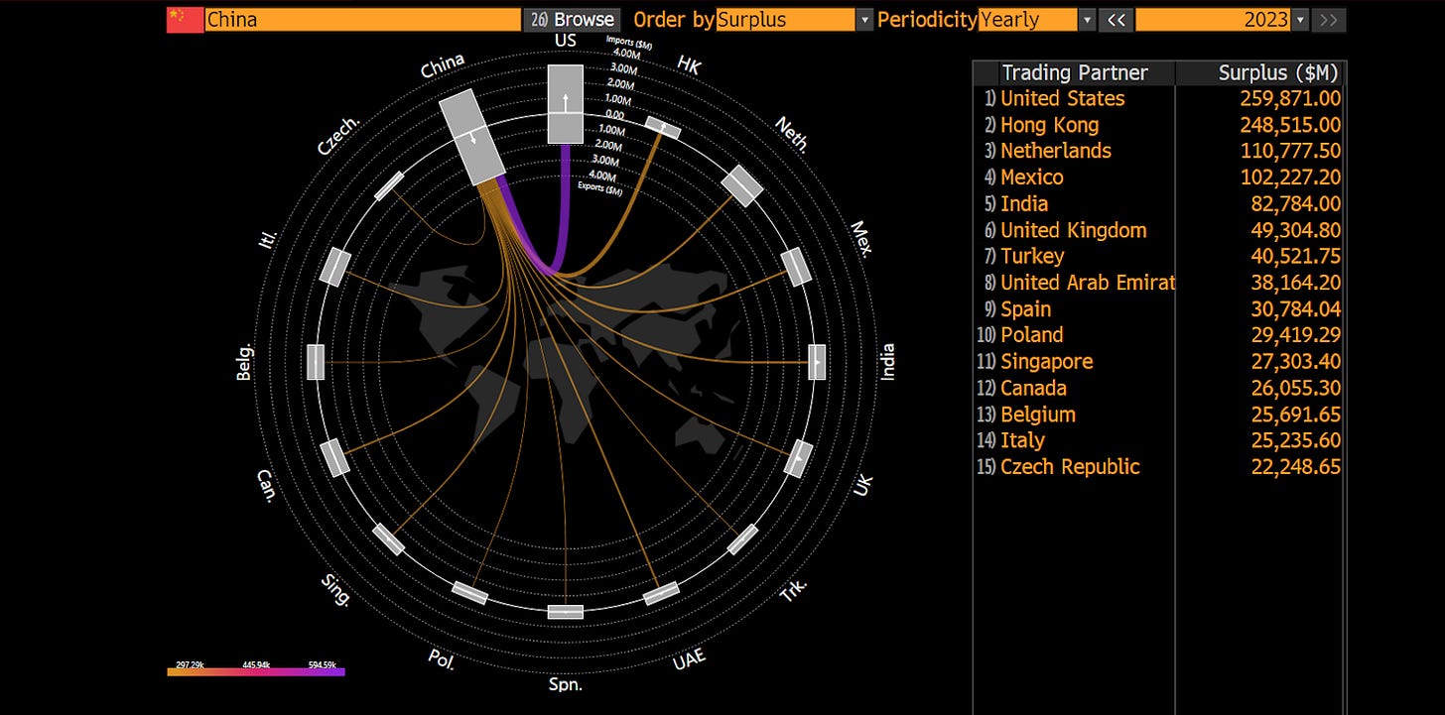The height and width of the screenshot is (715, 1445).
Task: Select Turkey in partner list
Action: 1032,256
